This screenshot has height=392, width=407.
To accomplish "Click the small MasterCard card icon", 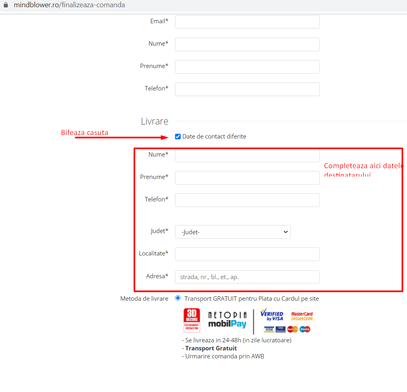I will point(293,329).
